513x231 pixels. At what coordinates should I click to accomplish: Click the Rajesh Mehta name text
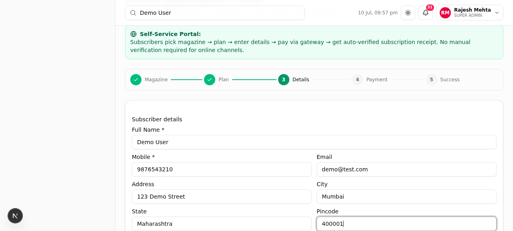point(473,10)
